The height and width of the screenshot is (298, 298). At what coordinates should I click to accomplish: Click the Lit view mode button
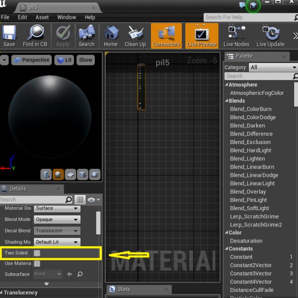pos(64,60)
